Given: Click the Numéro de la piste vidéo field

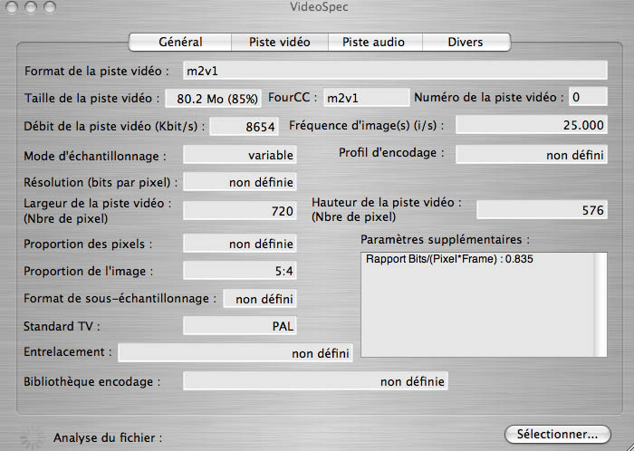Looking at the screenshot, I should 588,97.
